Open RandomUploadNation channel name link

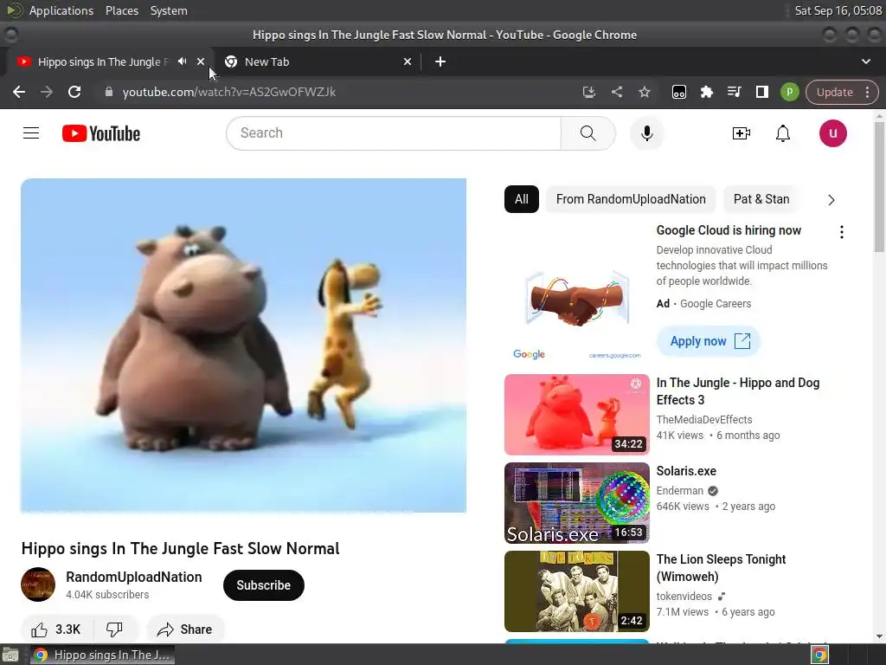coord(134,577)
